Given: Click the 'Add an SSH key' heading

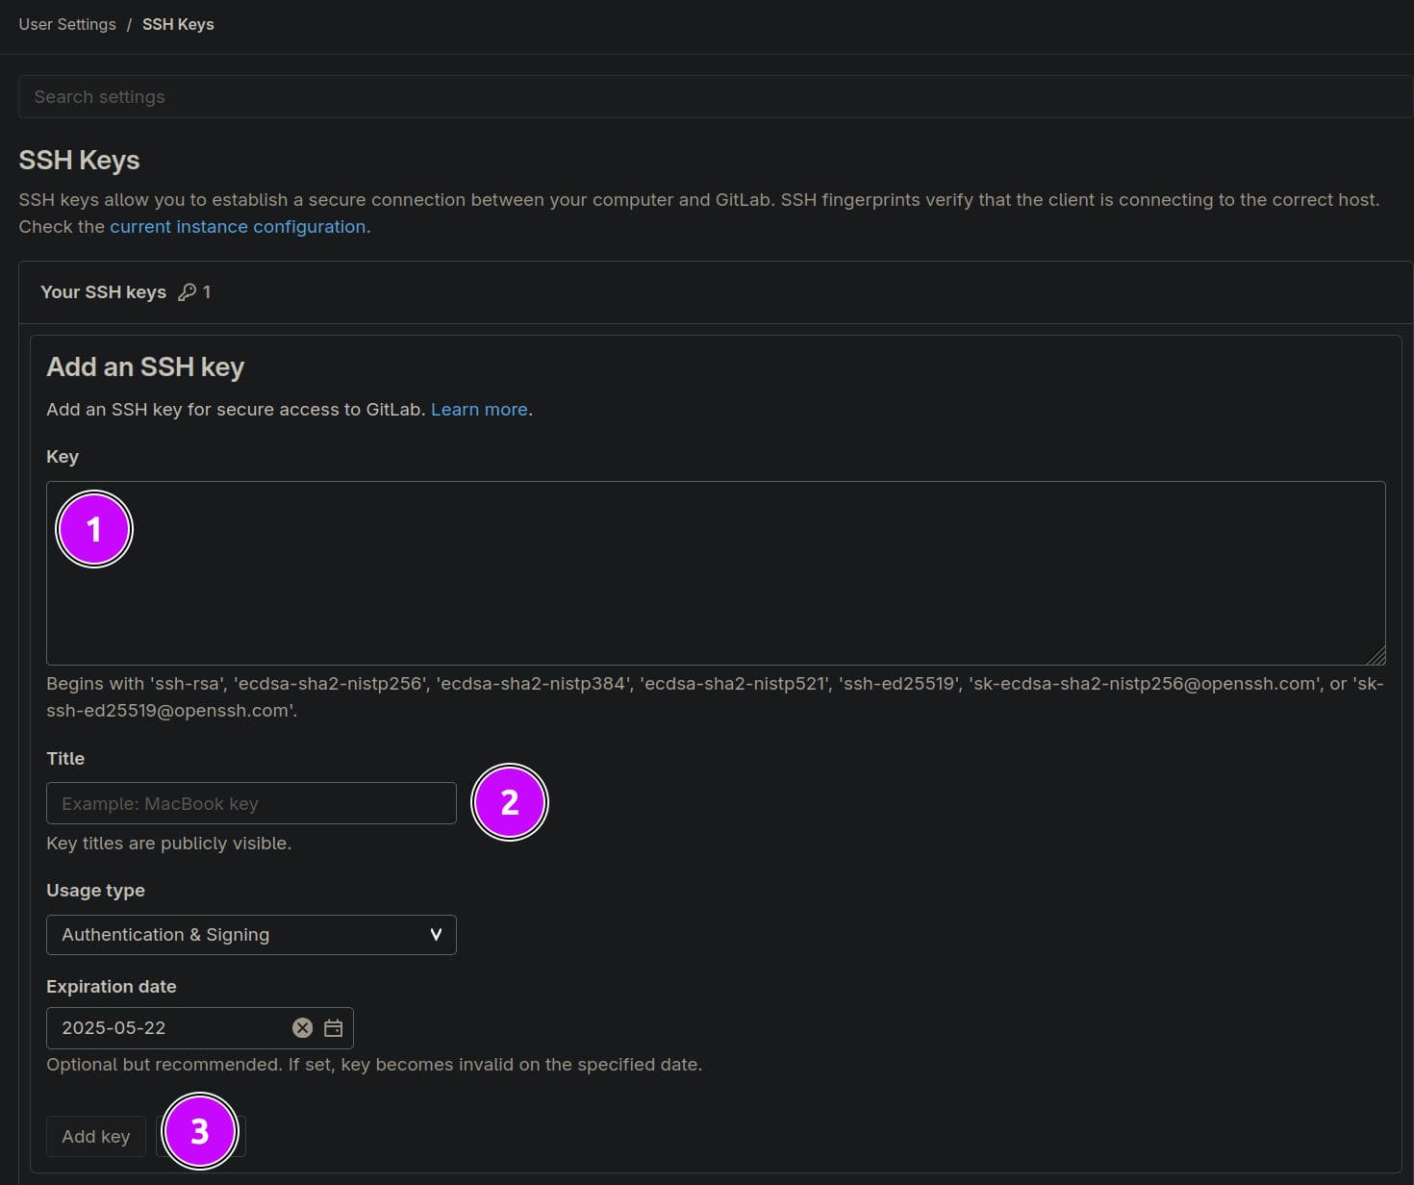Looking at the screenshot, I should click(145, 367).
